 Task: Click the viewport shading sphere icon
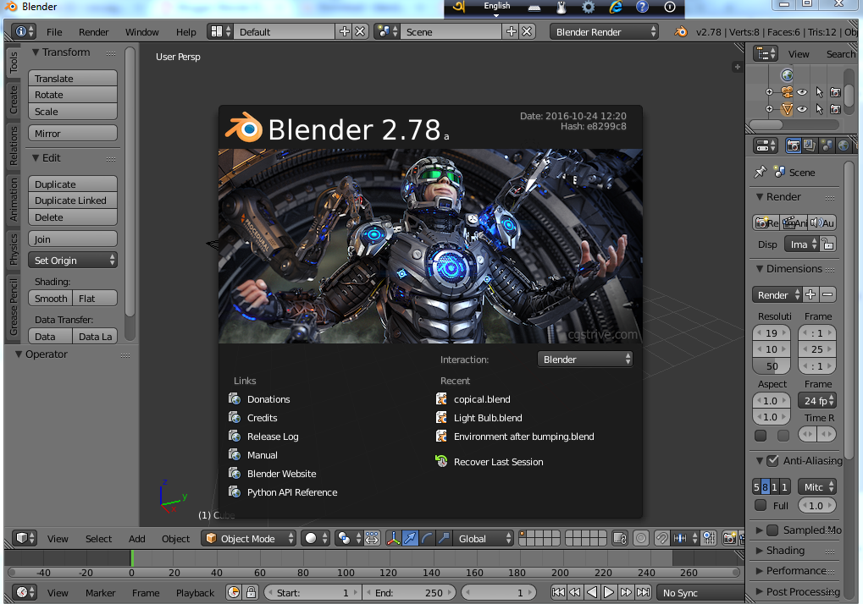(310, 538)
